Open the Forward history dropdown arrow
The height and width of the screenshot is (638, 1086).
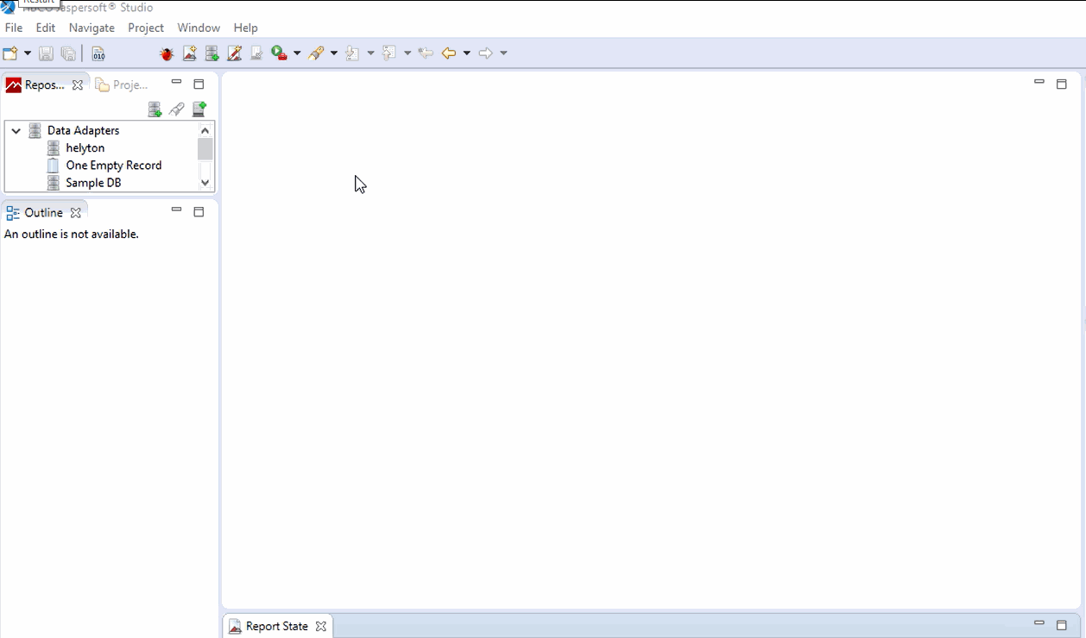[x=504, y=53]
